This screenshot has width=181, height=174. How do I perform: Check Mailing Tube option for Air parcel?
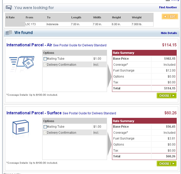tap(45, 59)
